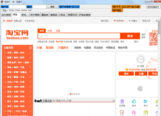Click the 亲，请登录 link
This screenshot has height=116, width=161.
click(x=8, y=21)
